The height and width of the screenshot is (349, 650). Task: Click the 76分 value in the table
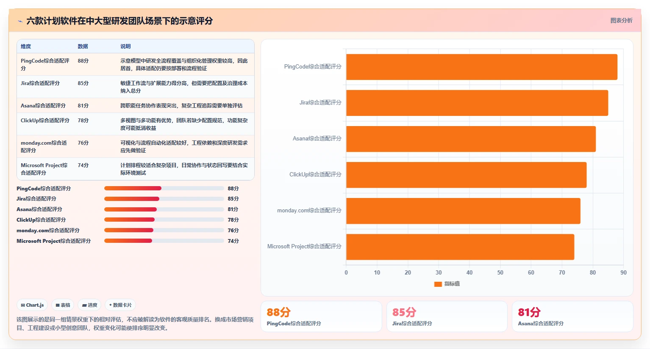83,143
